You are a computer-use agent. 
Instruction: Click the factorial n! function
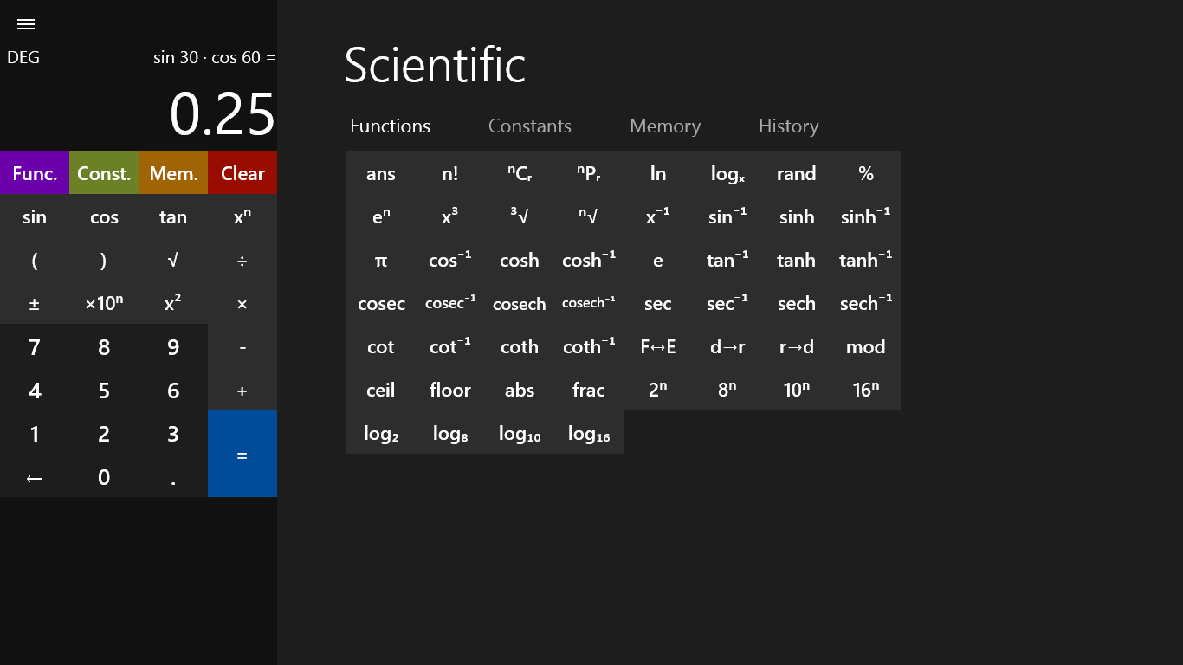tap(450, 173)
